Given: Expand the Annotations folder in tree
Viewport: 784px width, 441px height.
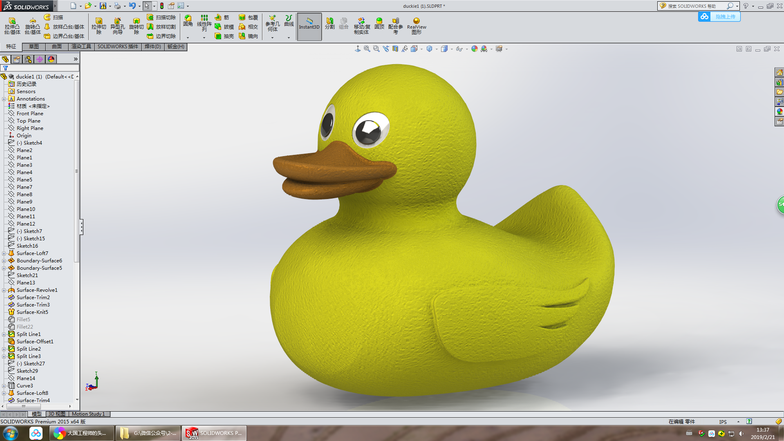Looking at the screenshot, I should click(x=4, y=99).
